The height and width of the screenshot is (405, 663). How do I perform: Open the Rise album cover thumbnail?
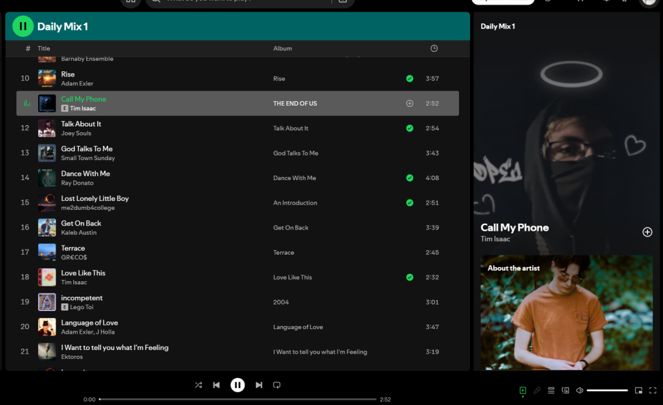tap(47, 78)
